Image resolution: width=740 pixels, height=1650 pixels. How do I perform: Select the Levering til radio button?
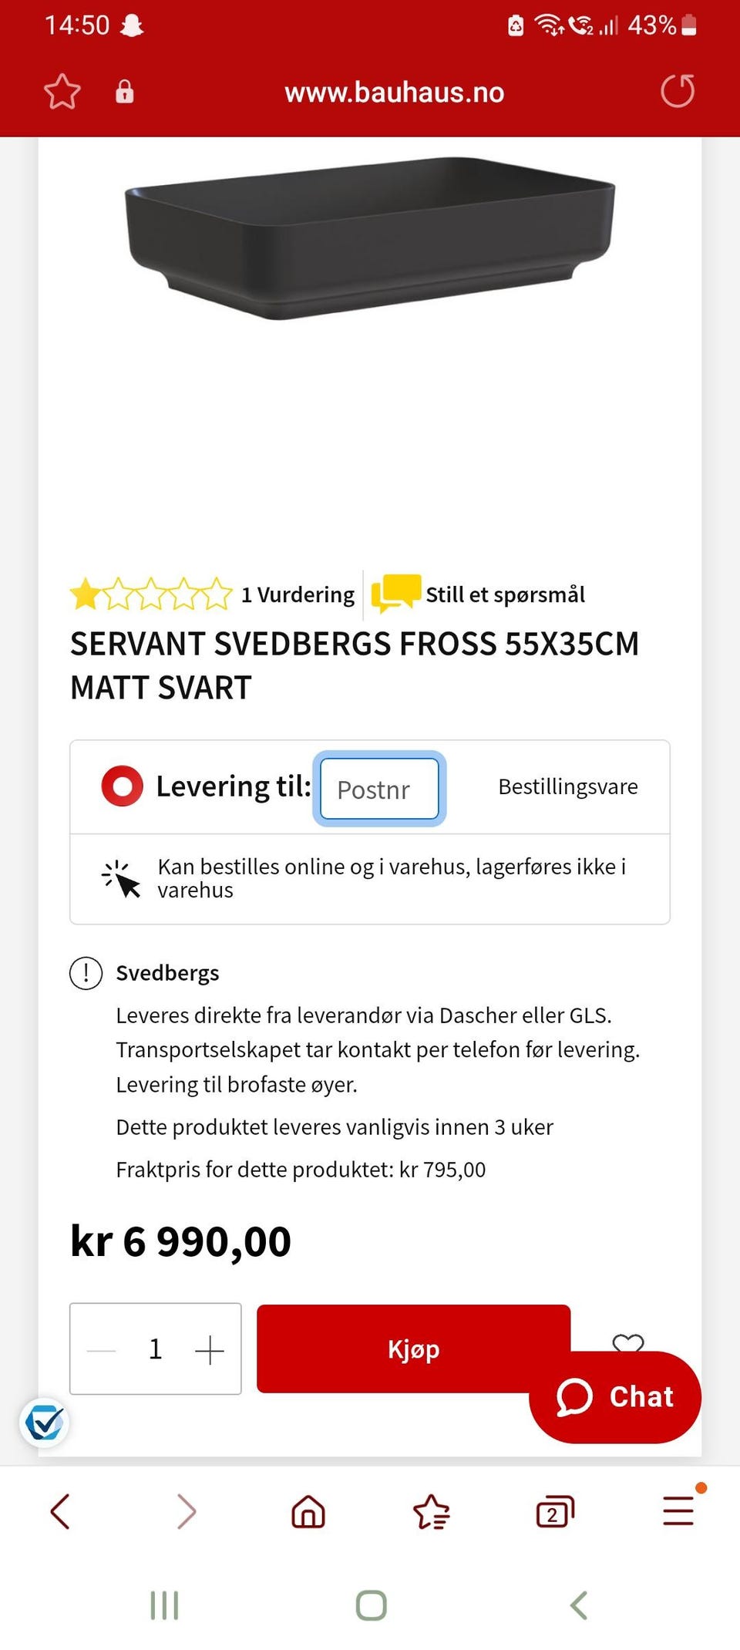tap(122, 786)
